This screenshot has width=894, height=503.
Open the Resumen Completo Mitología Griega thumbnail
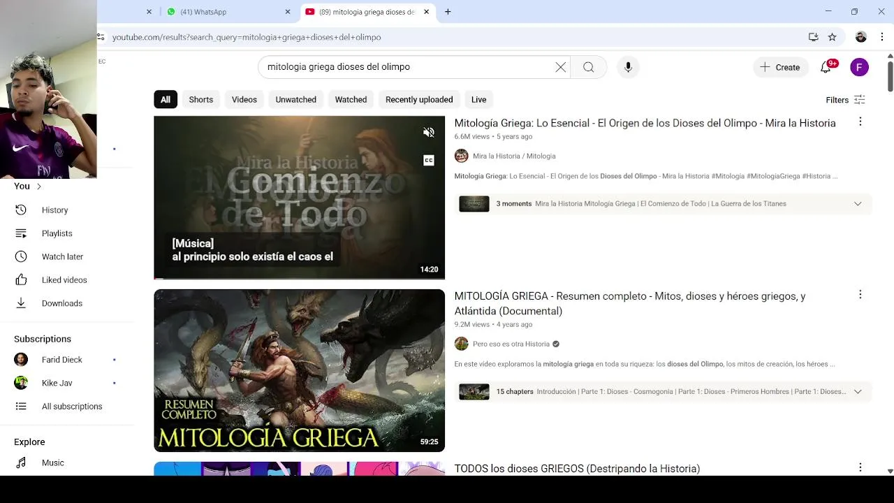click(299, 370)
